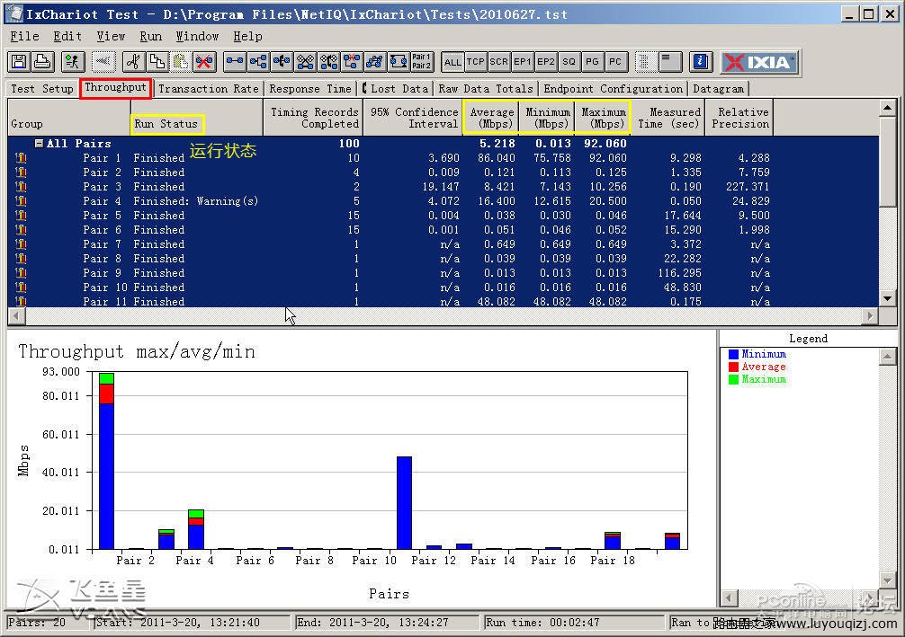
Task: Select the Throughput tab
Action: (x=115, y=88)
